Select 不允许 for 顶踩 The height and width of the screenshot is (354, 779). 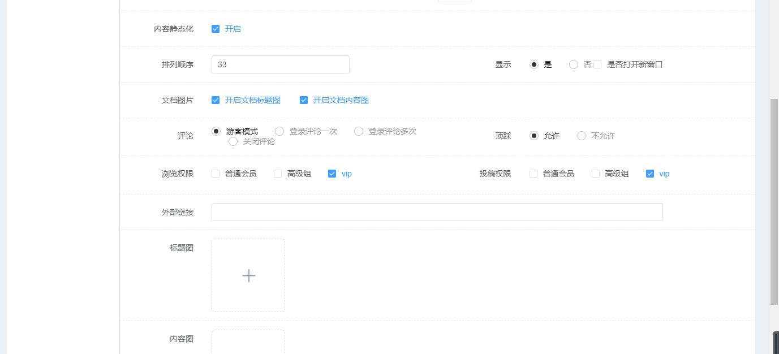pos(582,136)
